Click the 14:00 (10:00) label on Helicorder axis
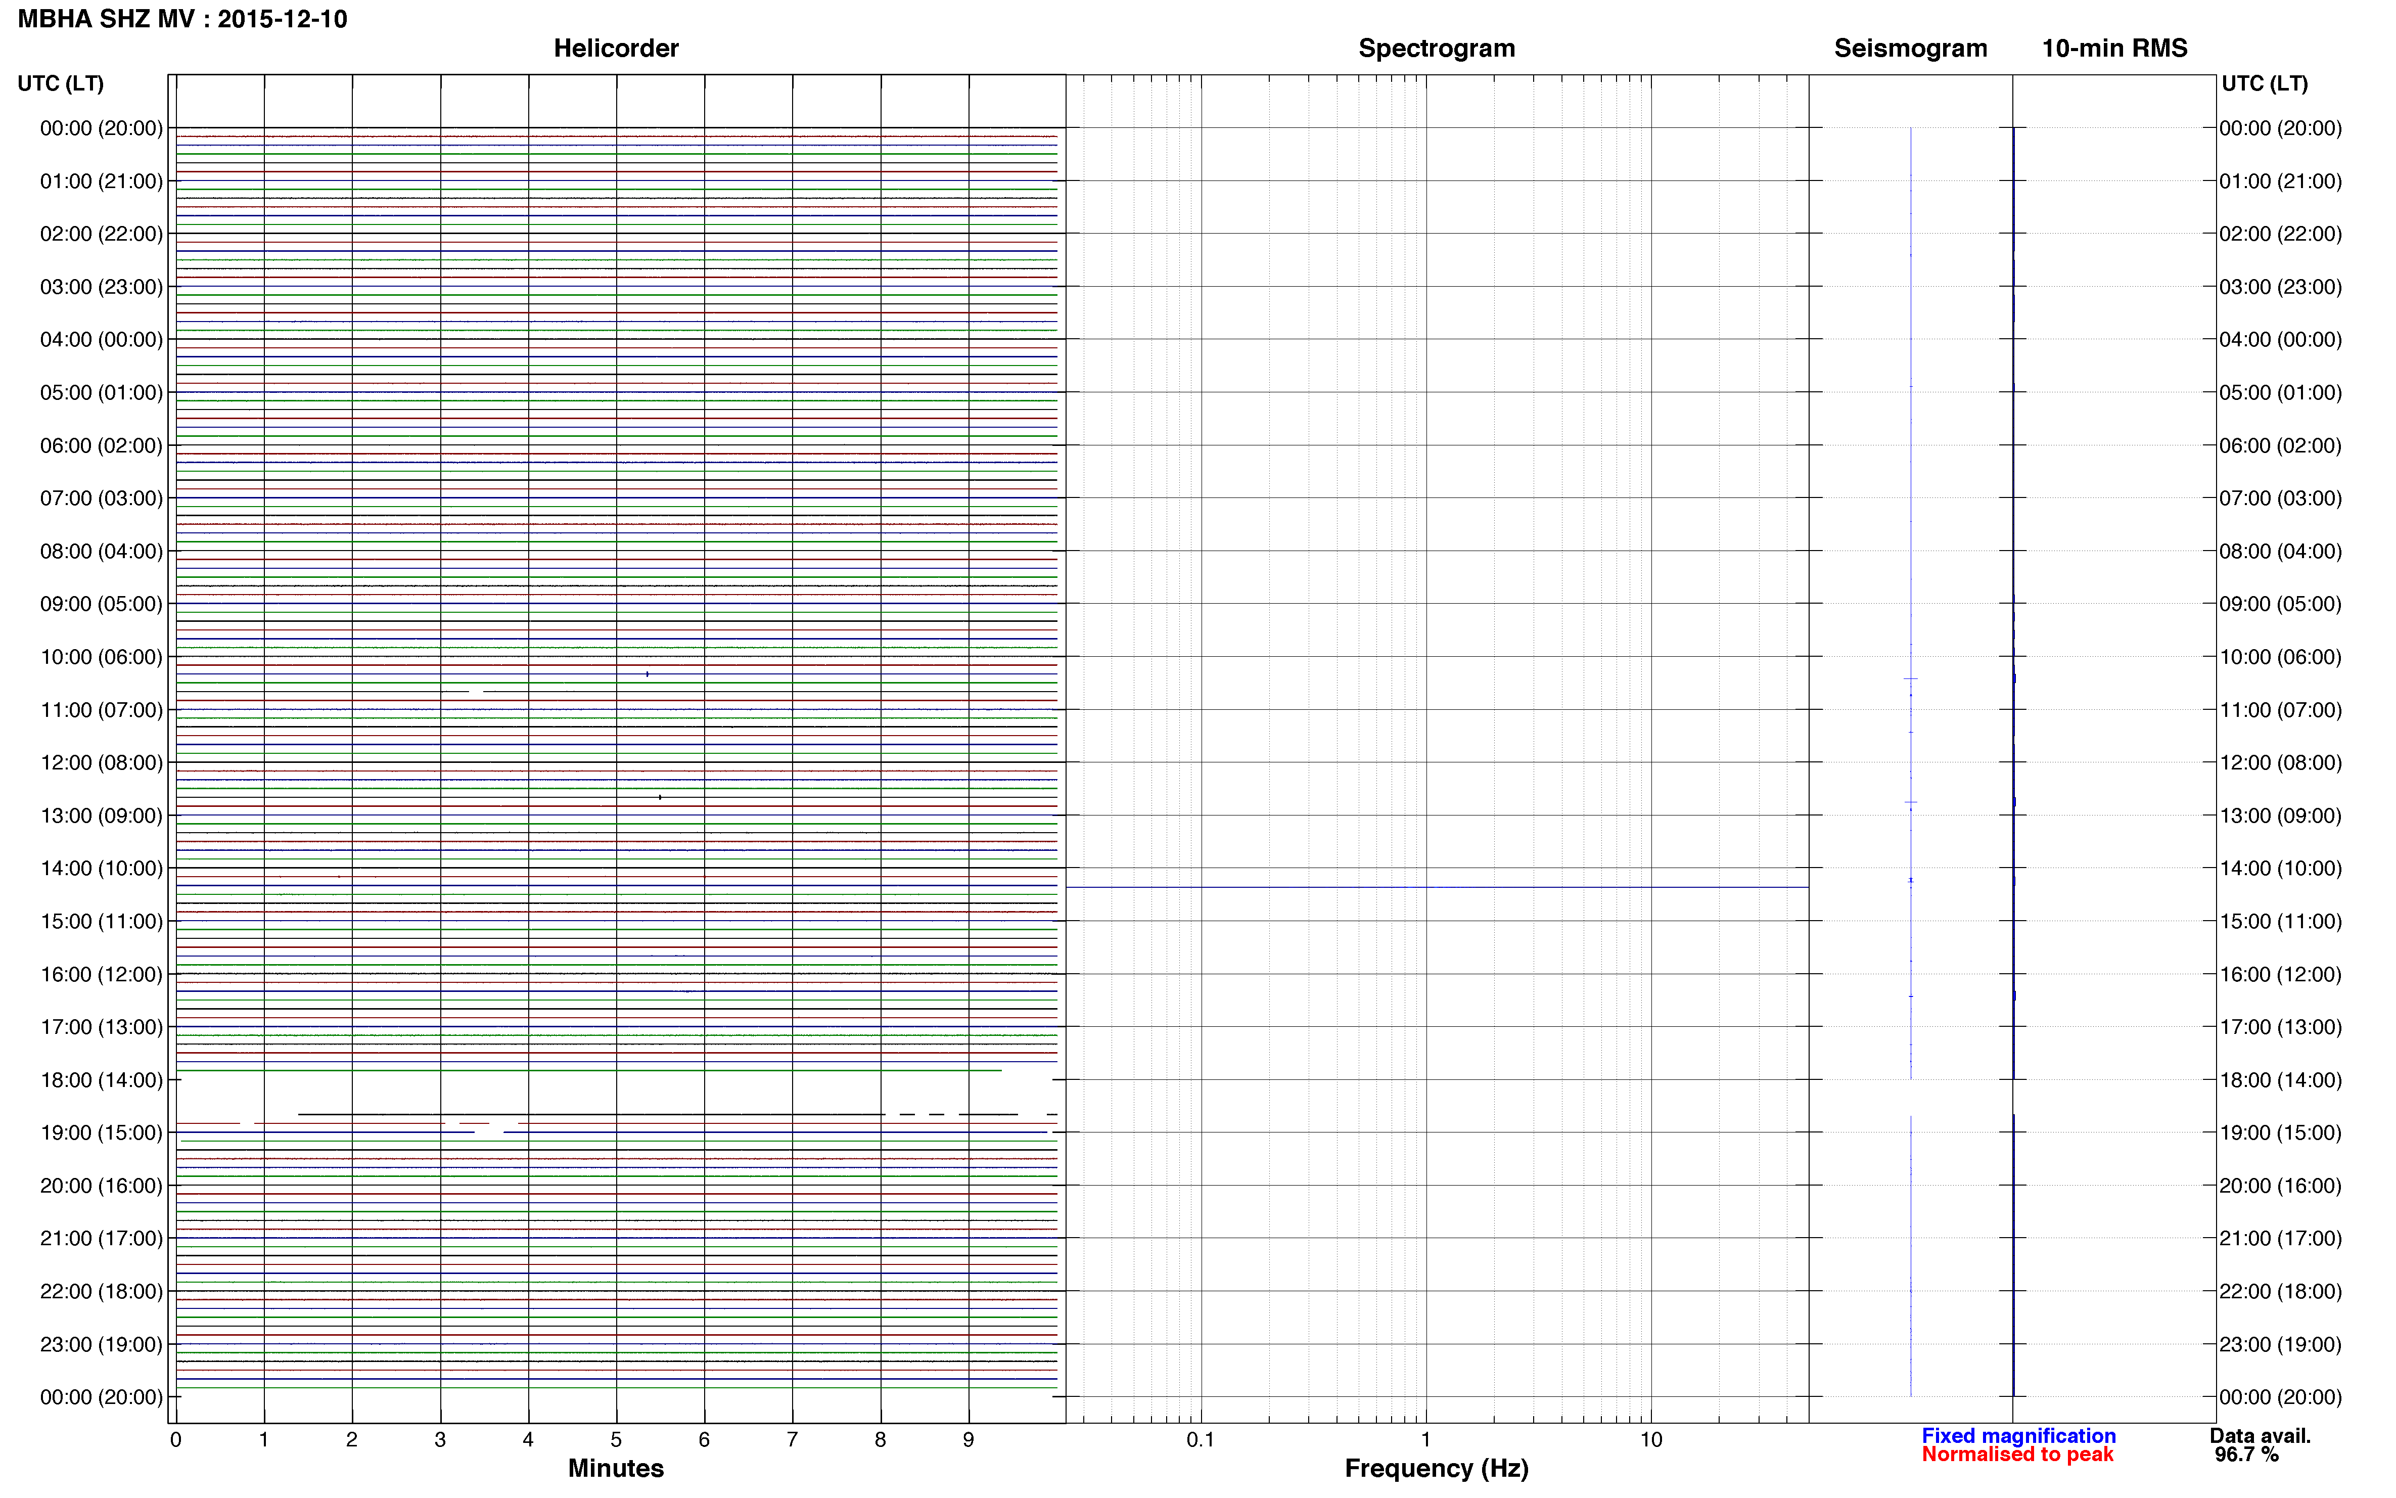Screen dimensions: 2396x1498 point(101,869)
